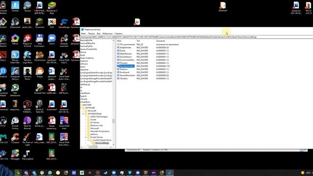
Task: Click the Registry Editor title bar icon
Action: [x=82, y=29]
